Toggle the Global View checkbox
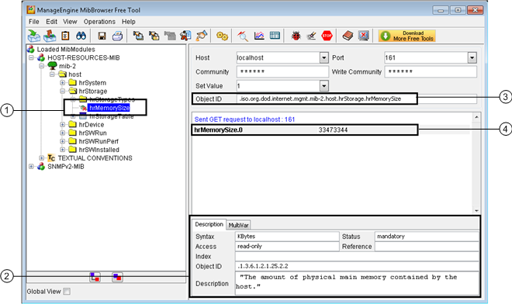512x304 pixels. click(x=67, y=292)
